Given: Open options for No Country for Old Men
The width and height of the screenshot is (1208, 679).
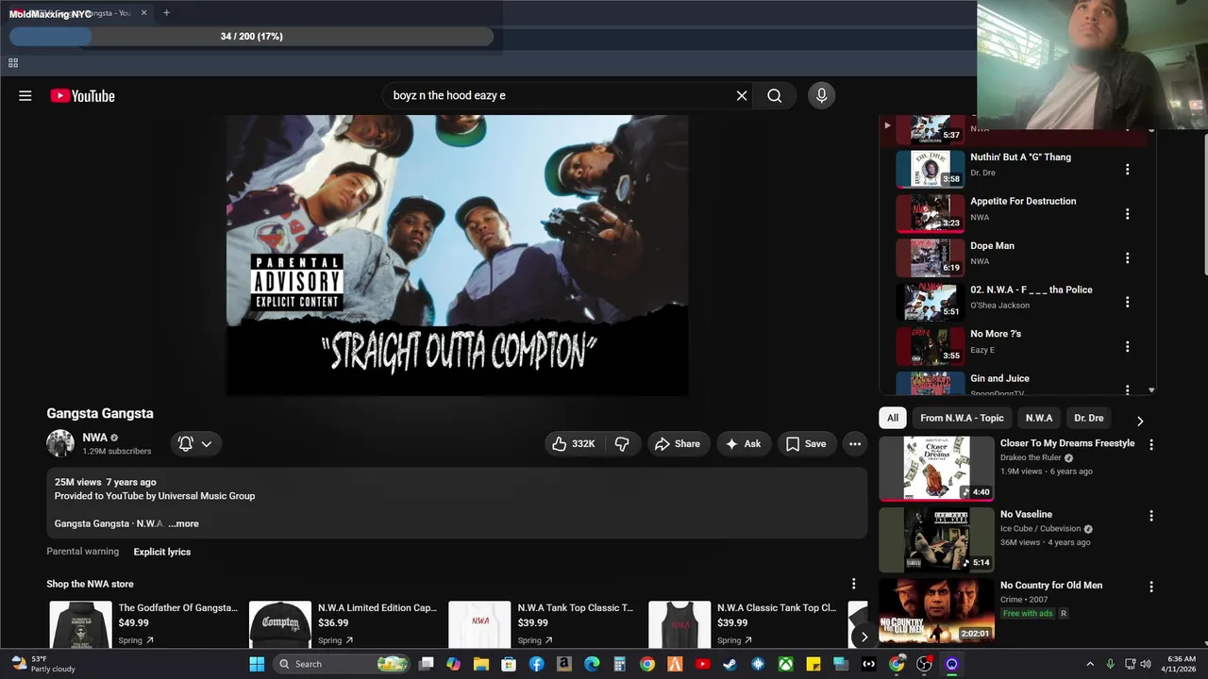Looking at the screenshot, I should tap(1150, 587).
